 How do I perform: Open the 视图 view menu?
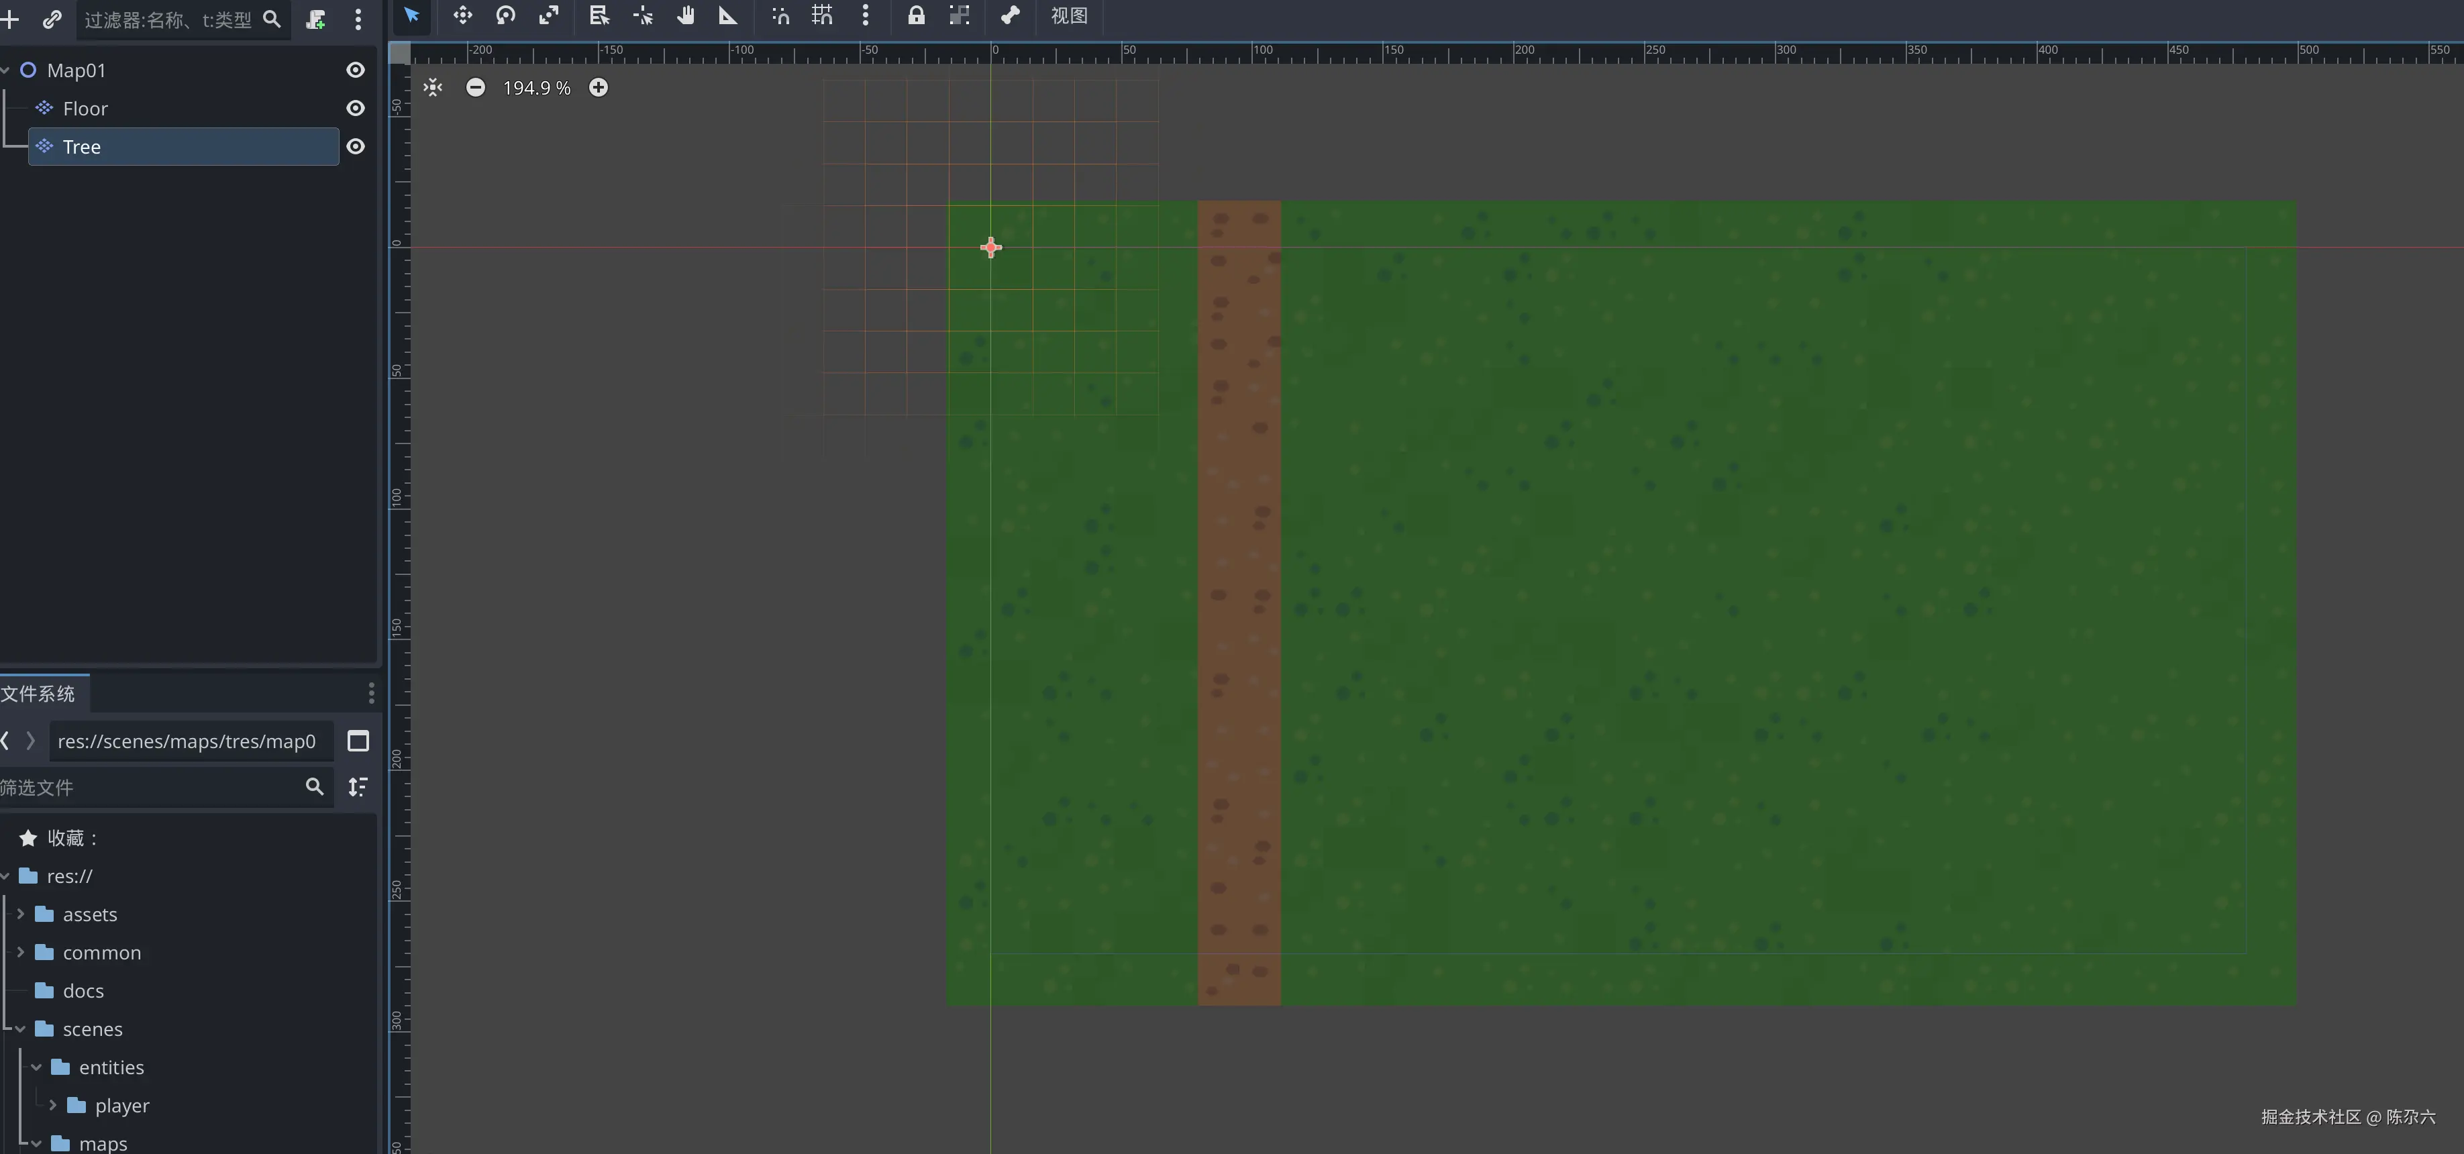pyautogui.click(x=1068, y=16)
